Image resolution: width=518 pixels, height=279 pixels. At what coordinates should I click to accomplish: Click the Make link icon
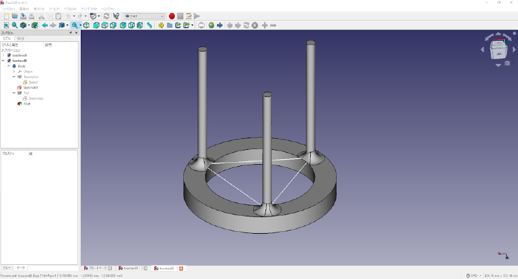(178, 25)
